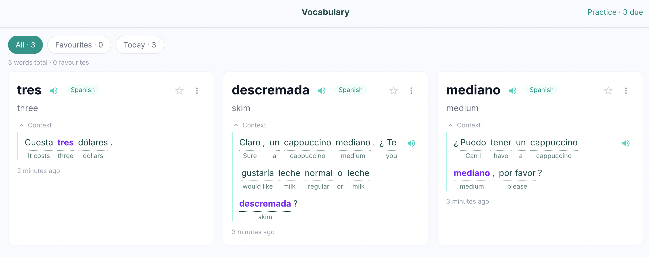Collapse the Context section on descremada card

click(x=250, y=125)
